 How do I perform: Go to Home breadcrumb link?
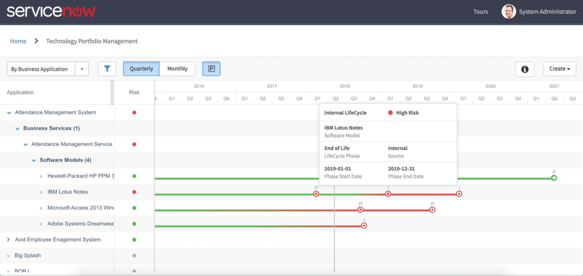click(x=18, y=41)
